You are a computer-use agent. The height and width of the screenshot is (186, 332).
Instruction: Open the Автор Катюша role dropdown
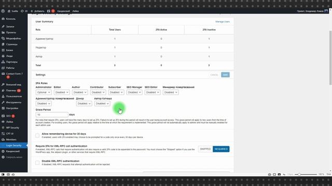102,103
